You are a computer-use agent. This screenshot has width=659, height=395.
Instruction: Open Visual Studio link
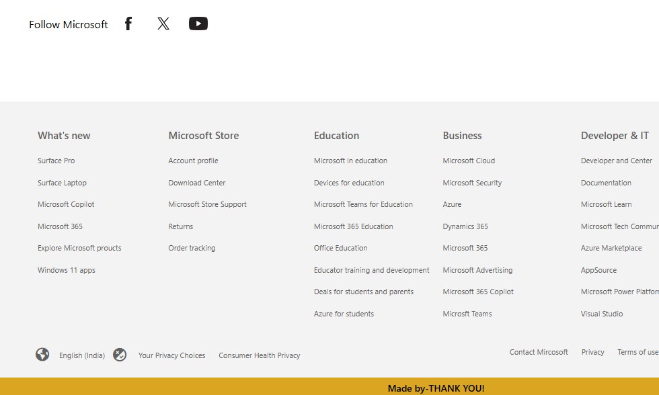[602, 314]
